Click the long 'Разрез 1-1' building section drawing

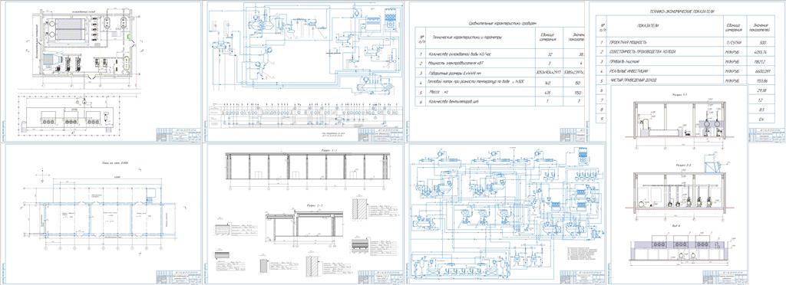tap(307, 169)
